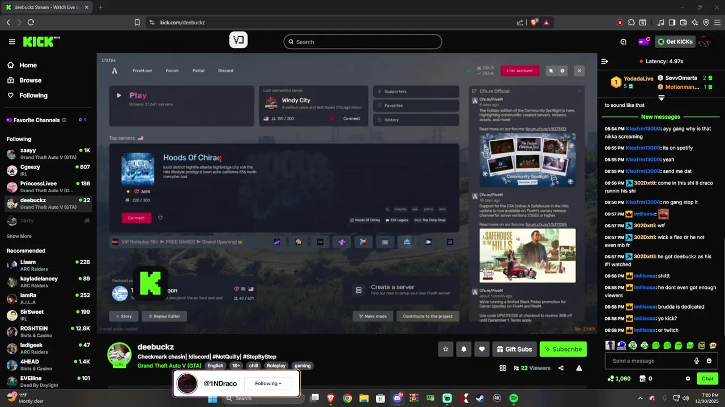Click the Get KICKs button
Image resolution: width=725 pixels, height=407 pixels.
tap(675, 42)
